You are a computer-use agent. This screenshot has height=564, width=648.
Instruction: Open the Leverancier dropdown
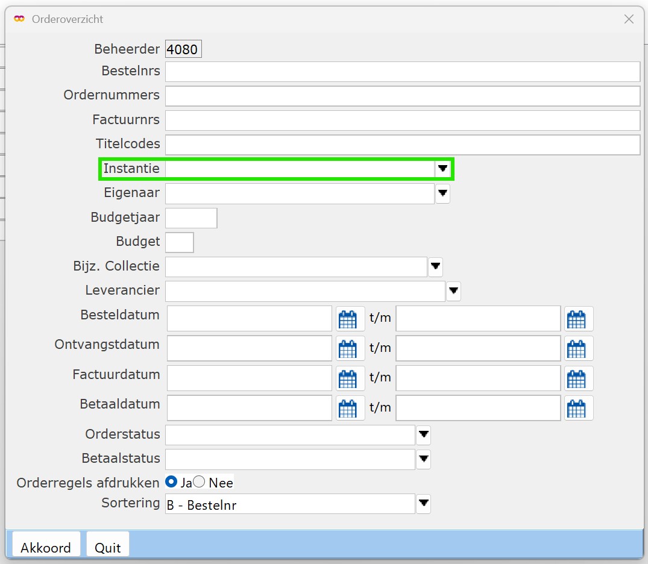pos(454,291)
